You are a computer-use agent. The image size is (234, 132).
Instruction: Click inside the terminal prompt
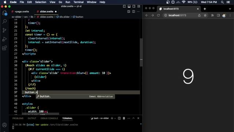coord(13,128)
